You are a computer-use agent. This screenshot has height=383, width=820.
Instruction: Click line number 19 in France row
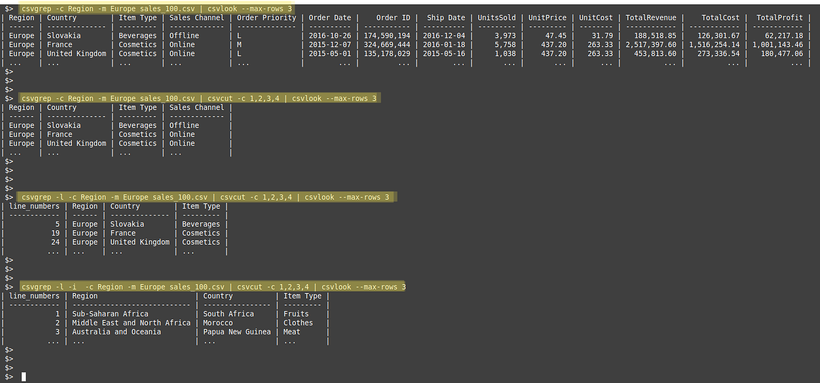[x=56, y=233]
